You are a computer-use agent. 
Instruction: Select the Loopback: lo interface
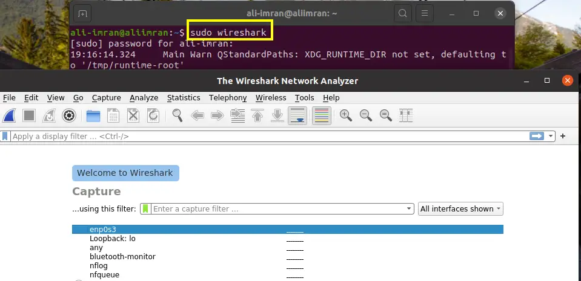[288, 239]
